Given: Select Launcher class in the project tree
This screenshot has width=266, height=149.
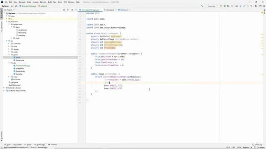Looking at the screenshot, I should tap(17, 79).
